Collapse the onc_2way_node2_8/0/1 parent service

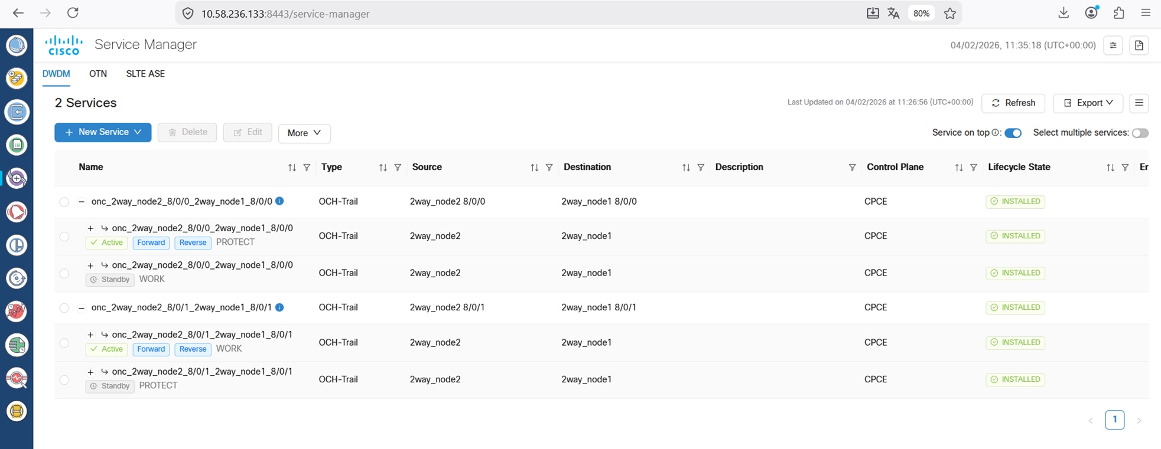click(82, 308)
